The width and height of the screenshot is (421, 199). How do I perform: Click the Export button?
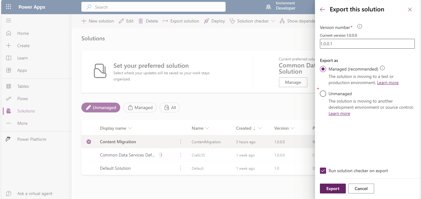tap(333, 189)
